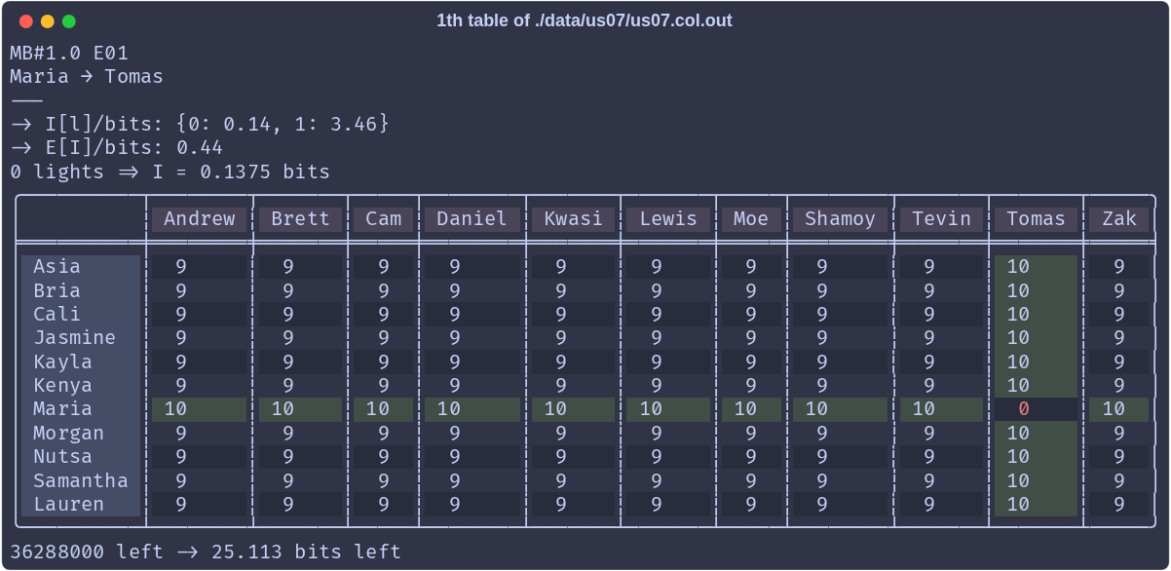
Task: Click the Moe column header
Action: click(751, 218)
